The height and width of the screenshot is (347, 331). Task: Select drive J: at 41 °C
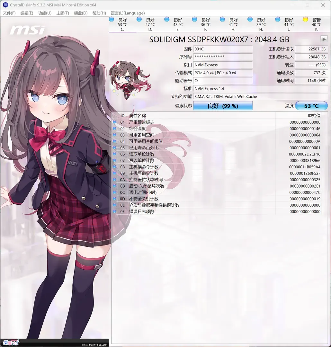(289, 24)
